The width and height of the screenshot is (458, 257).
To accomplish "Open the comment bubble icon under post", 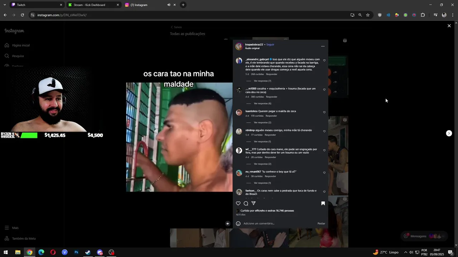I will (x=246, y=203).
